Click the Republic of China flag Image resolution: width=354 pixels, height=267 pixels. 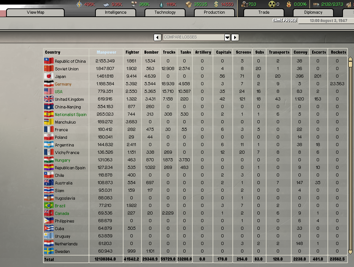[49, 61]
